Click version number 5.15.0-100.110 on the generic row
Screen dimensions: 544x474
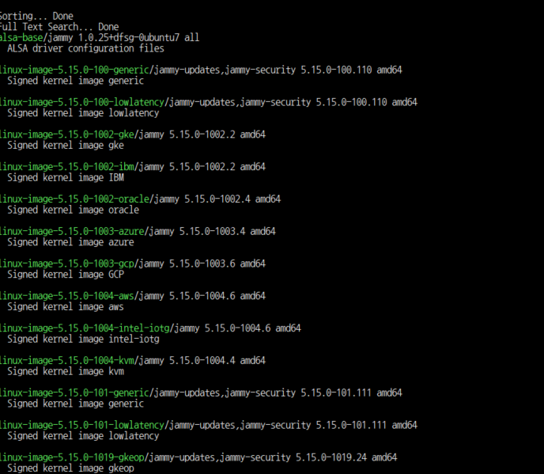[336, 70]
